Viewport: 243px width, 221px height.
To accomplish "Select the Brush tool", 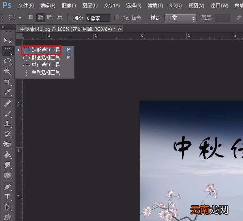I will (x=7, y=114).
